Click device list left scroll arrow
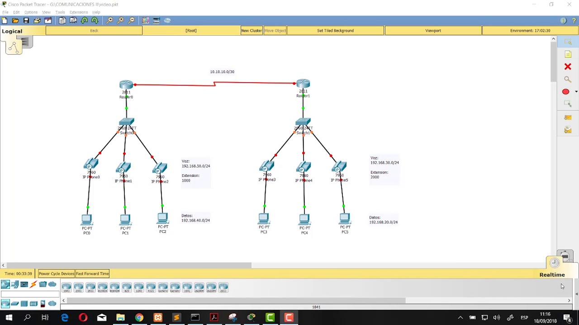The width and height of the screenshot is (579, 325). tap(63, 300)
